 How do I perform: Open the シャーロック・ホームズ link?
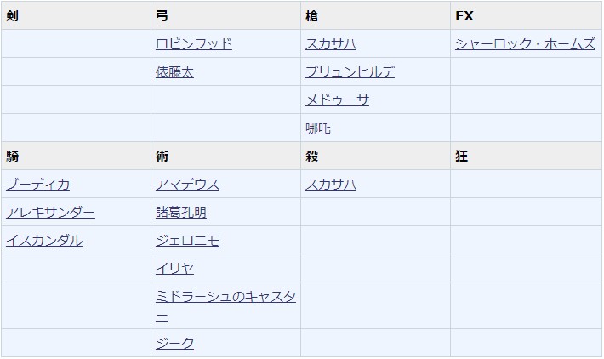coord(525,44)
